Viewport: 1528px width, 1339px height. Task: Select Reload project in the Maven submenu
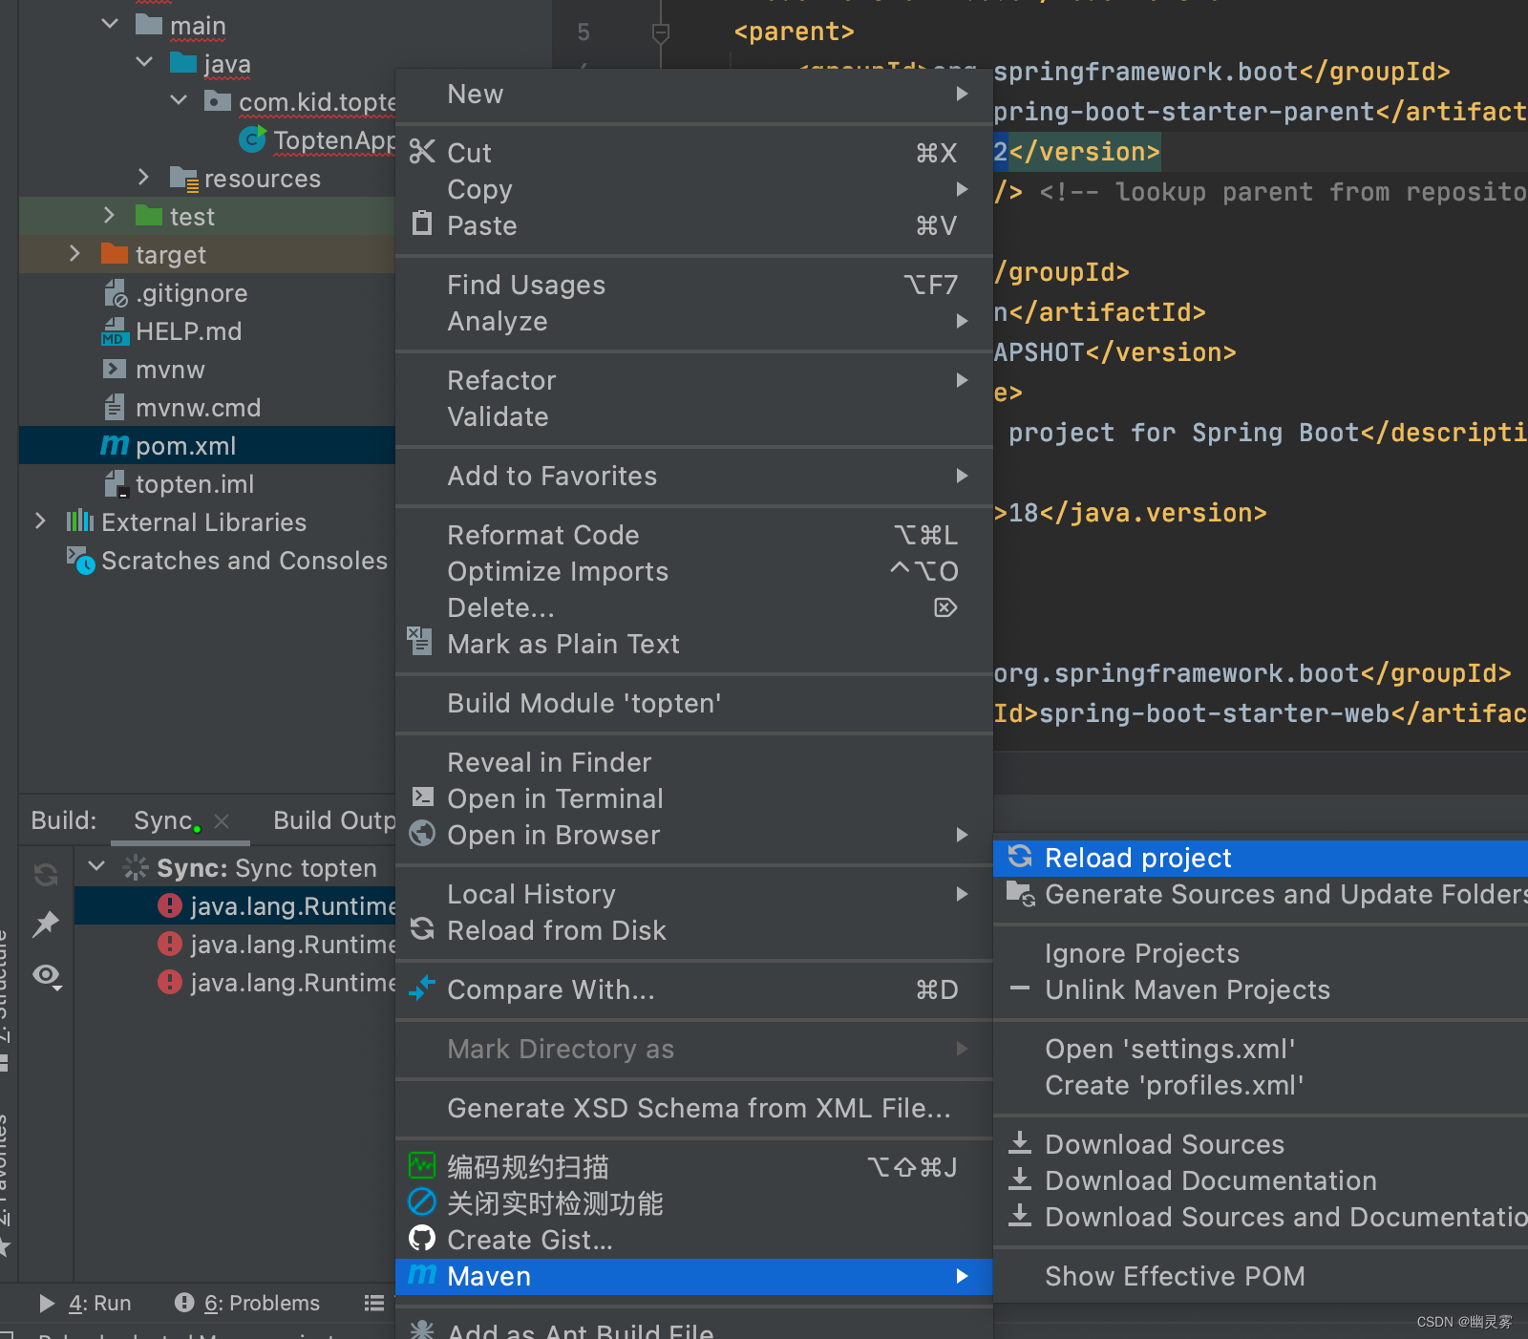pyautogui.click(x=1136, y=857)
